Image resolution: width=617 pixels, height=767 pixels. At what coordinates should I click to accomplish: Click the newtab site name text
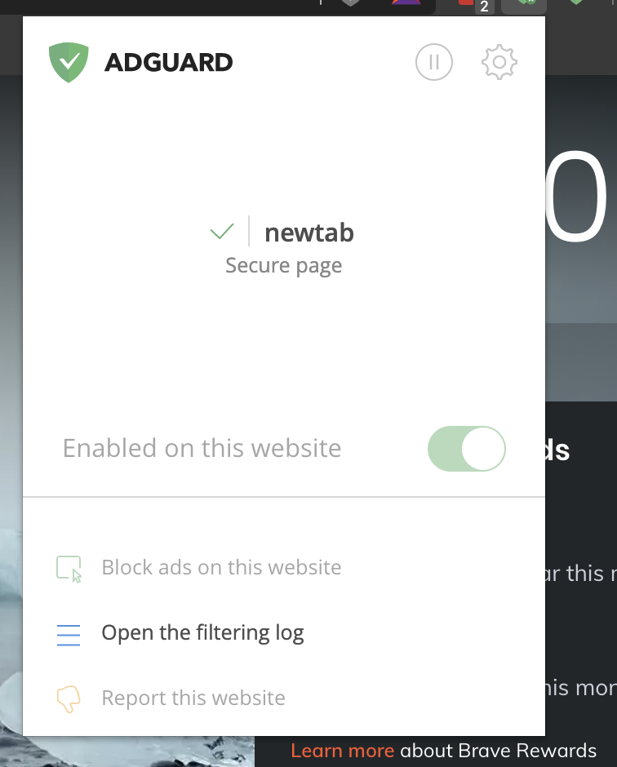308,233
